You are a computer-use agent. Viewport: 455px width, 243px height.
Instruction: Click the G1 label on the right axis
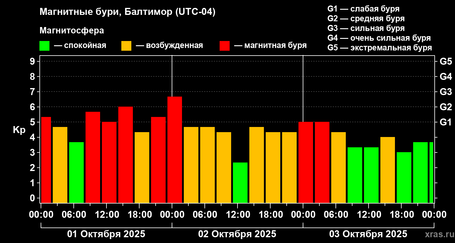[x=446, y=122]
